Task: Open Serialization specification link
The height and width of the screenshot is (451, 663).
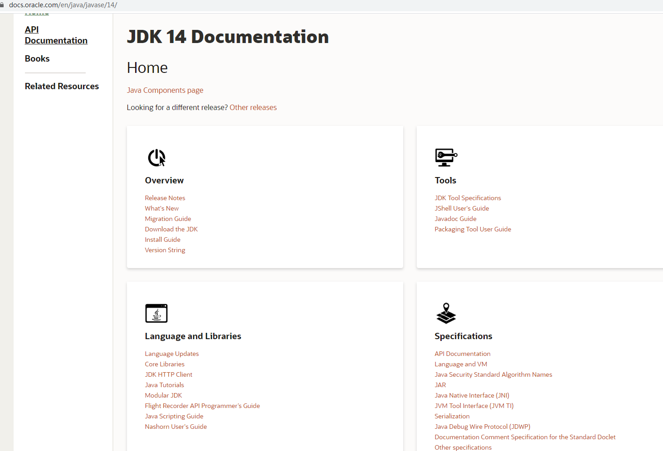Action: [452, 416]
